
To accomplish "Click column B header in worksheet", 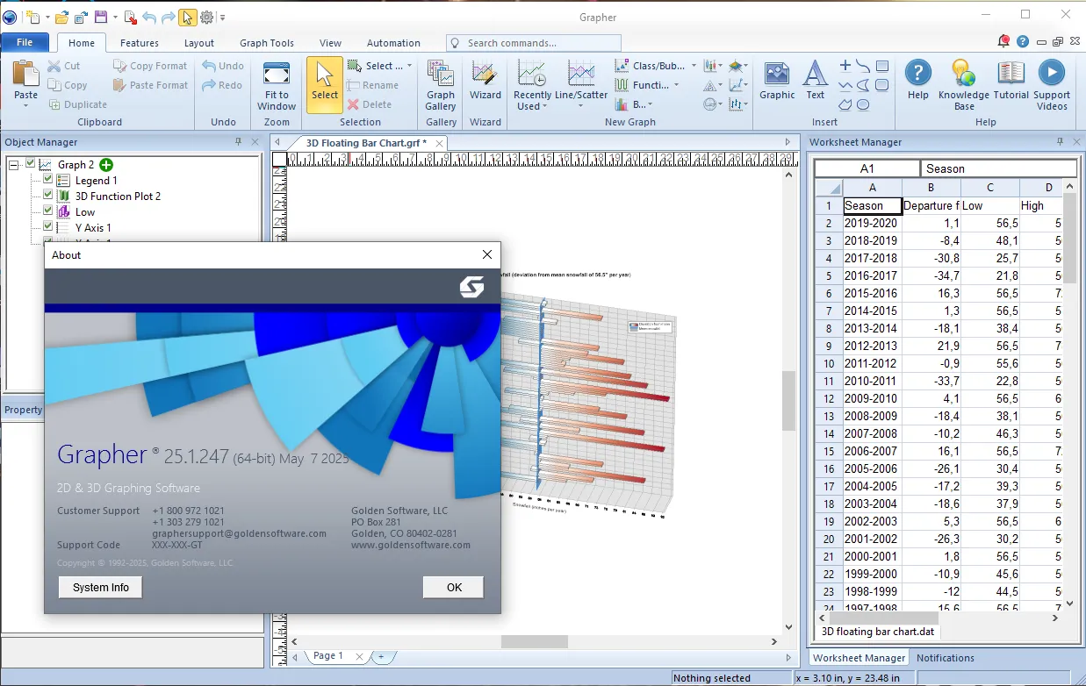I will coord(931,187).
